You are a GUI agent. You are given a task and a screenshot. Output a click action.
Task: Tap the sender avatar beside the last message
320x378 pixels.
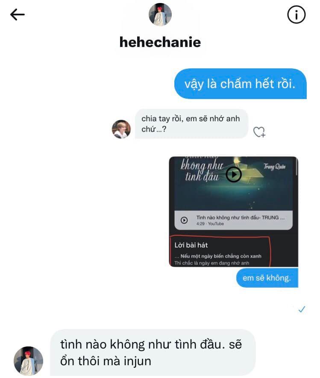(29, 361)
